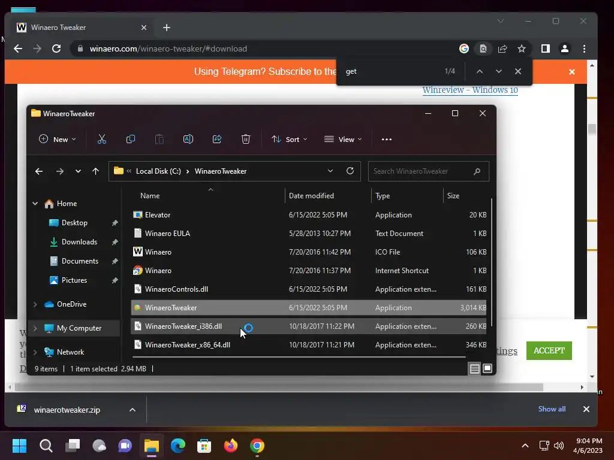
Task: Dismiss the orange Telegram banner
Action: pyautogui.click(x=571, y=72)
